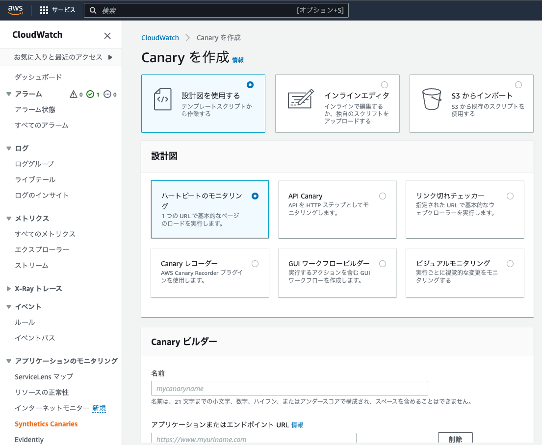The image size is (542, 445).
Task: Collapse the アラーム section triangle
Action: pos(9,94)
